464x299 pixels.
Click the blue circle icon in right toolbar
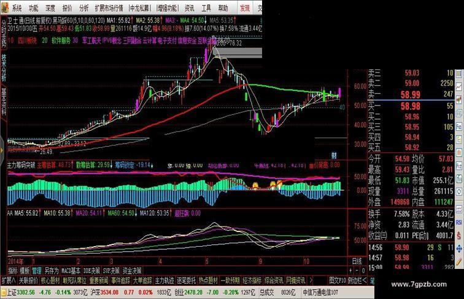459,192
